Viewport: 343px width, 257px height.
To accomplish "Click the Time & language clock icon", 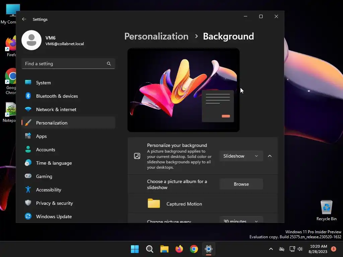I will tap(28, 163).
